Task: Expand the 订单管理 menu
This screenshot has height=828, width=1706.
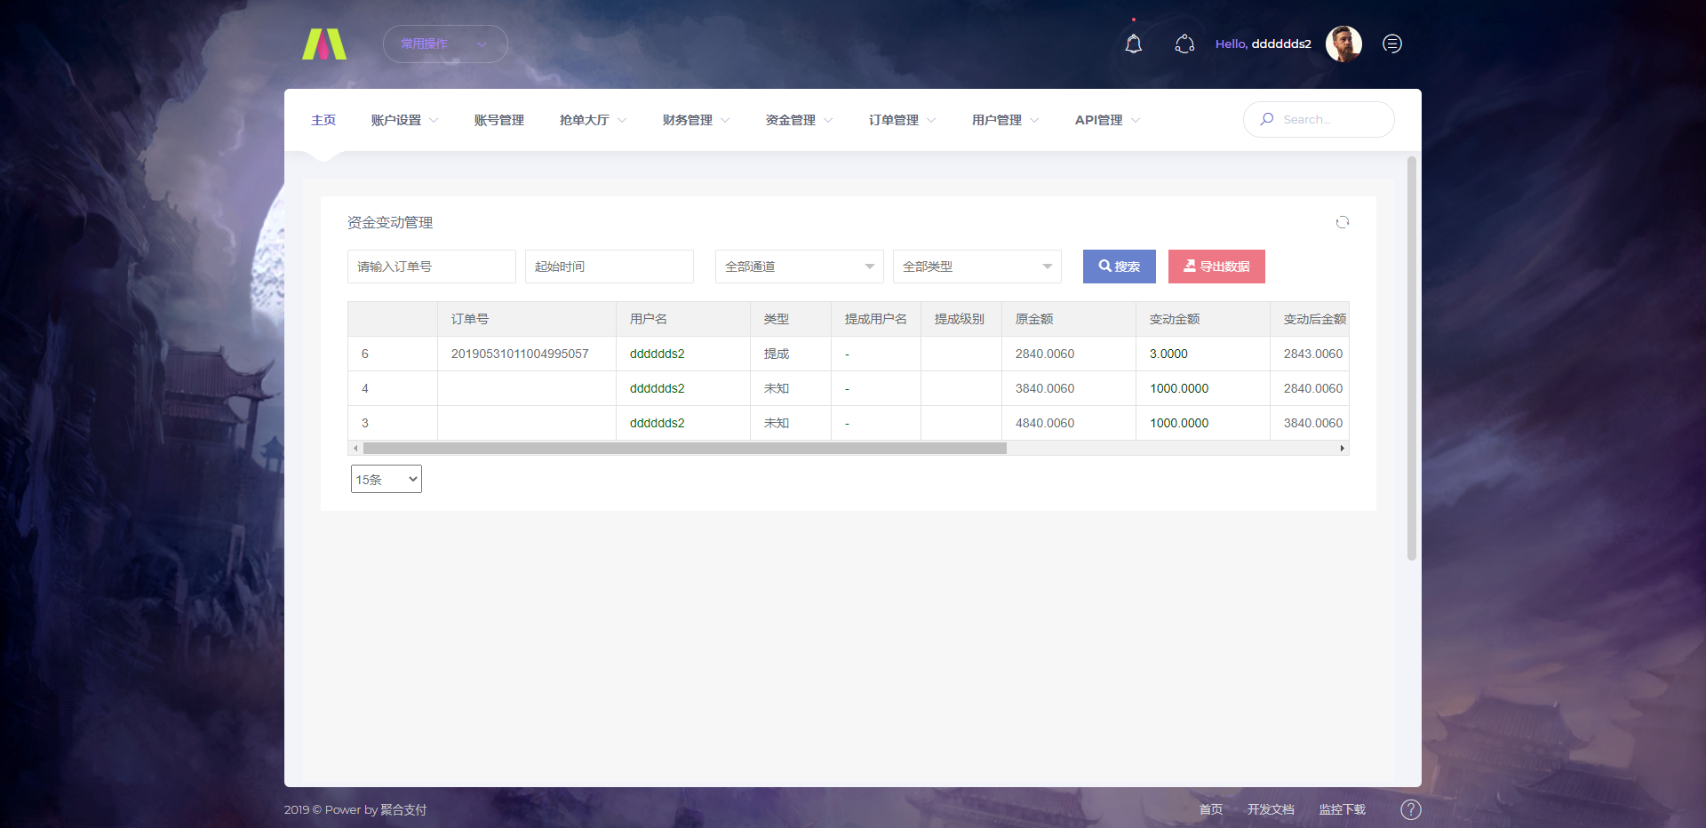Action: click(902, 120)
